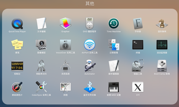Launch 国际象棋 chess icon
Screen dimensions: 179x107
(162, 24)
